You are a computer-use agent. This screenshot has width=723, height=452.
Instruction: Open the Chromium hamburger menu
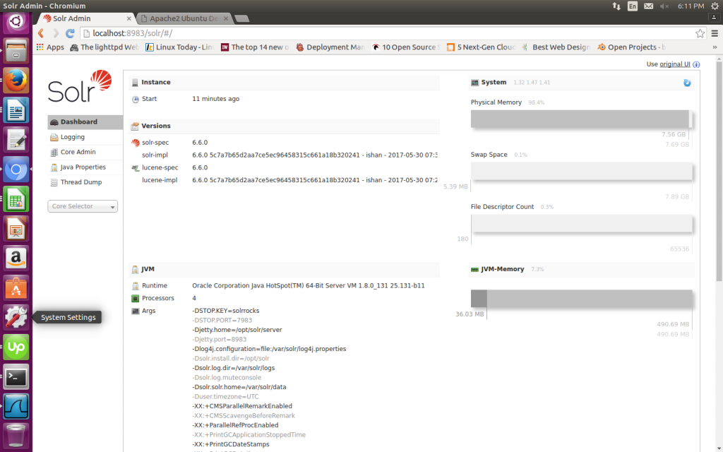[715, 33]
